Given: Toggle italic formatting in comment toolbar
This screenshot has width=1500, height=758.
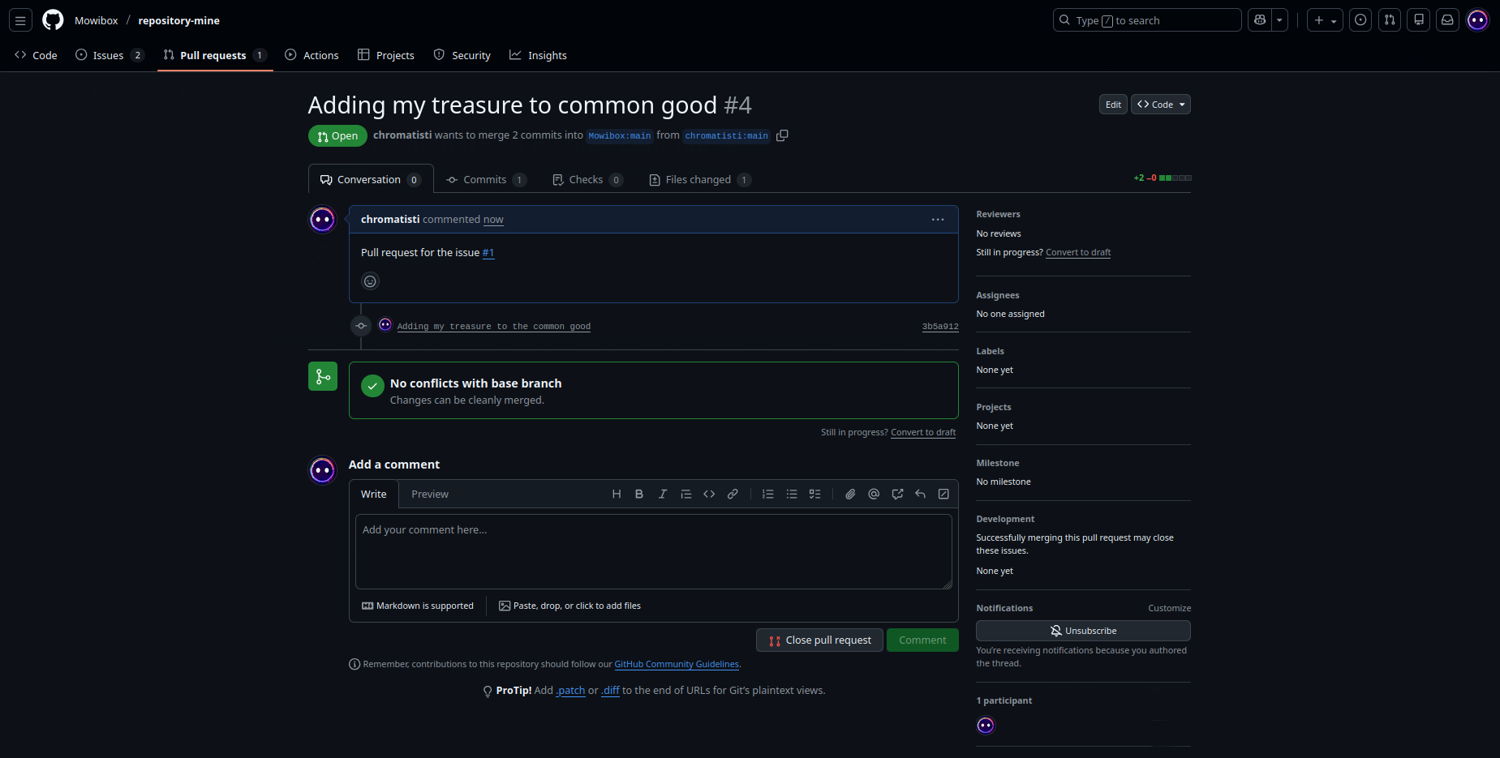Looking at the screenshot, I should coord(663,494).
